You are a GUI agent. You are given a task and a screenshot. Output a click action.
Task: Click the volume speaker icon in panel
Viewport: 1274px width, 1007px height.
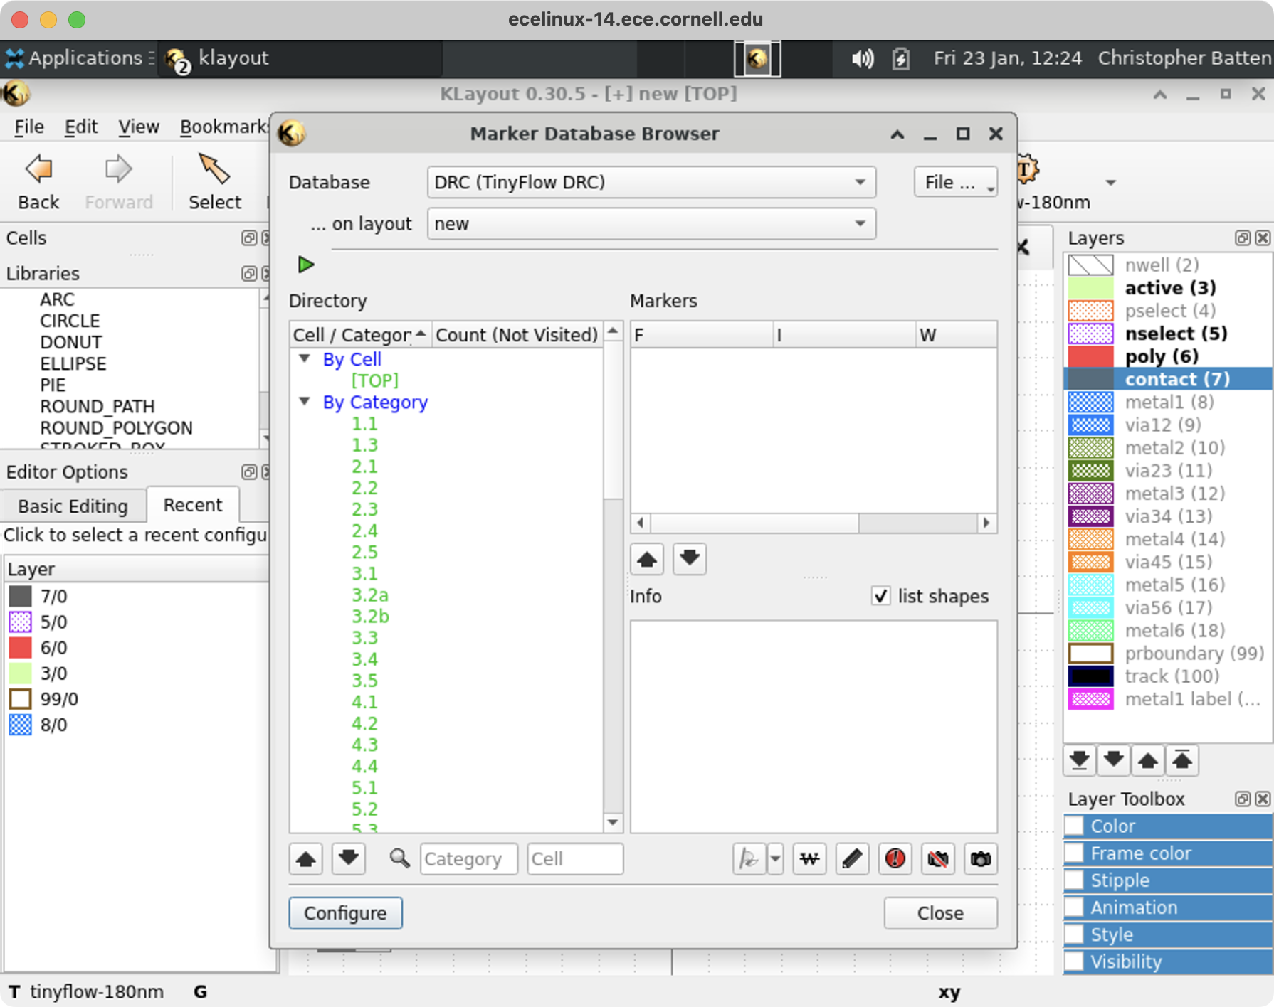pos(862,58)
